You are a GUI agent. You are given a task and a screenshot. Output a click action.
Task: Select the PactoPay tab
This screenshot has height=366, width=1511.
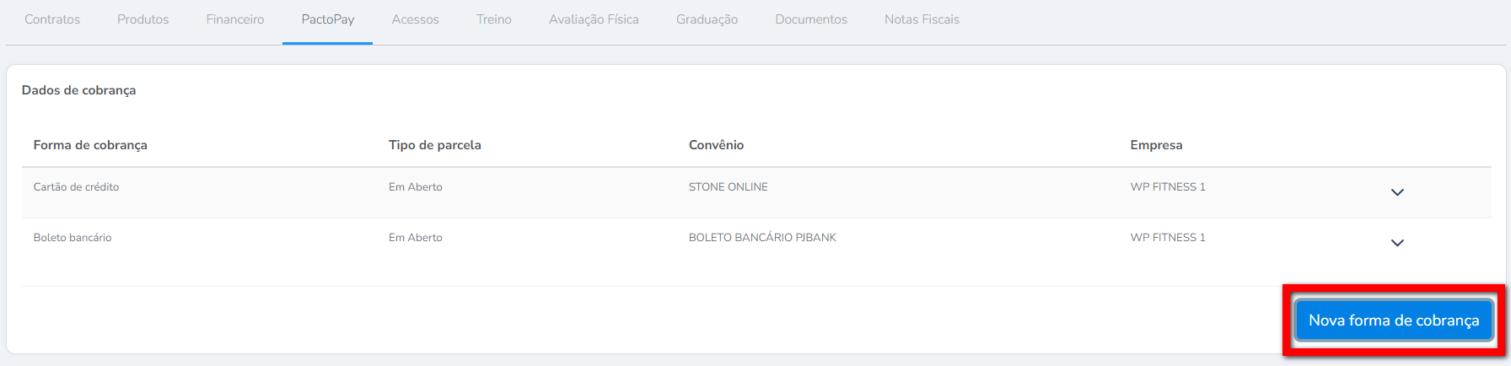pos(327,19)
